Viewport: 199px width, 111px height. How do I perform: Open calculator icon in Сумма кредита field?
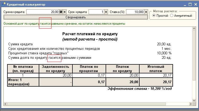[x=61, y=12]
